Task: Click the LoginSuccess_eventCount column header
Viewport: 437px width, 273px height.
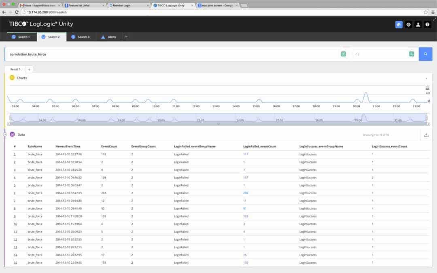Action: coord(389,146)
